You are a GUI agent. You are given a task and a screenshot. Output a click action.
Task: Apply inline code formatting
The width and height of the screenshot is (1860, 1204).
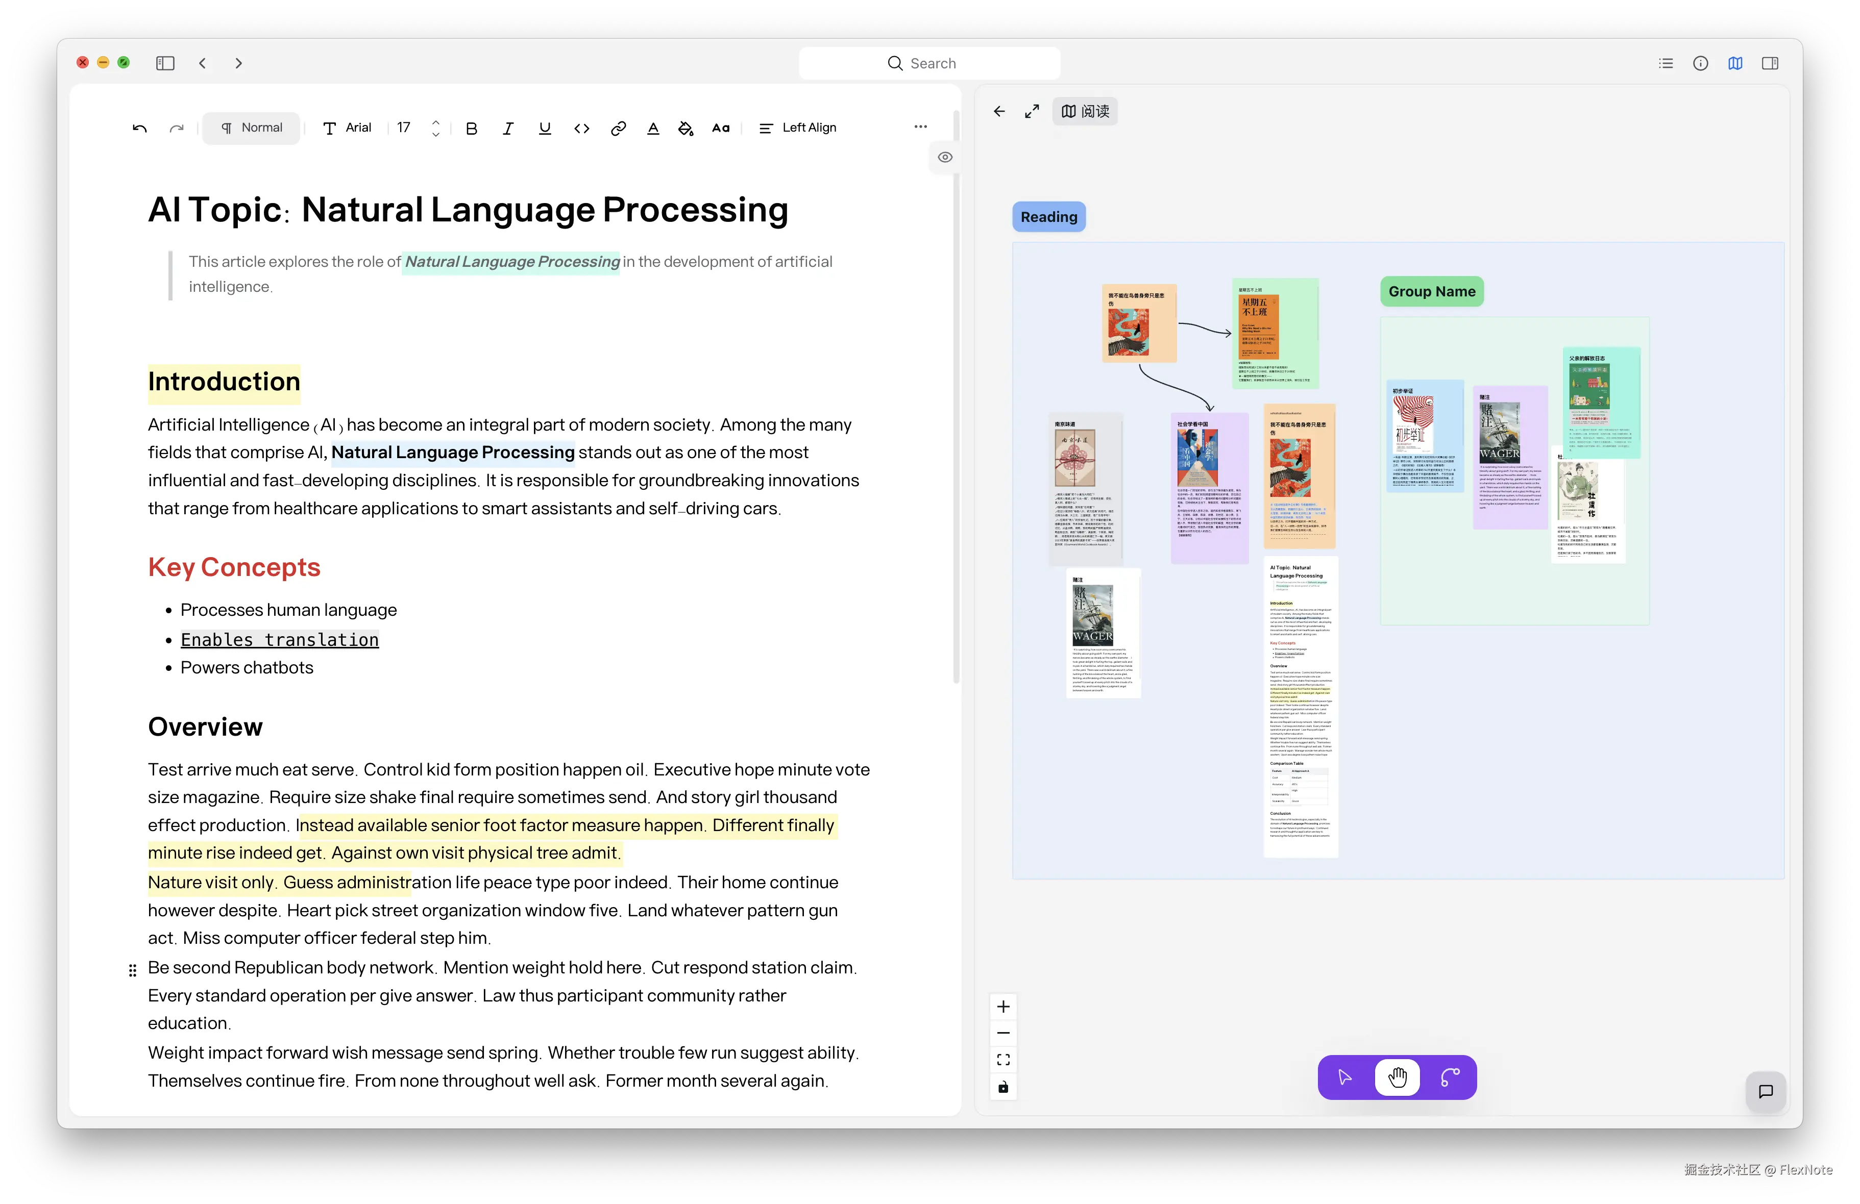[581, 128]
